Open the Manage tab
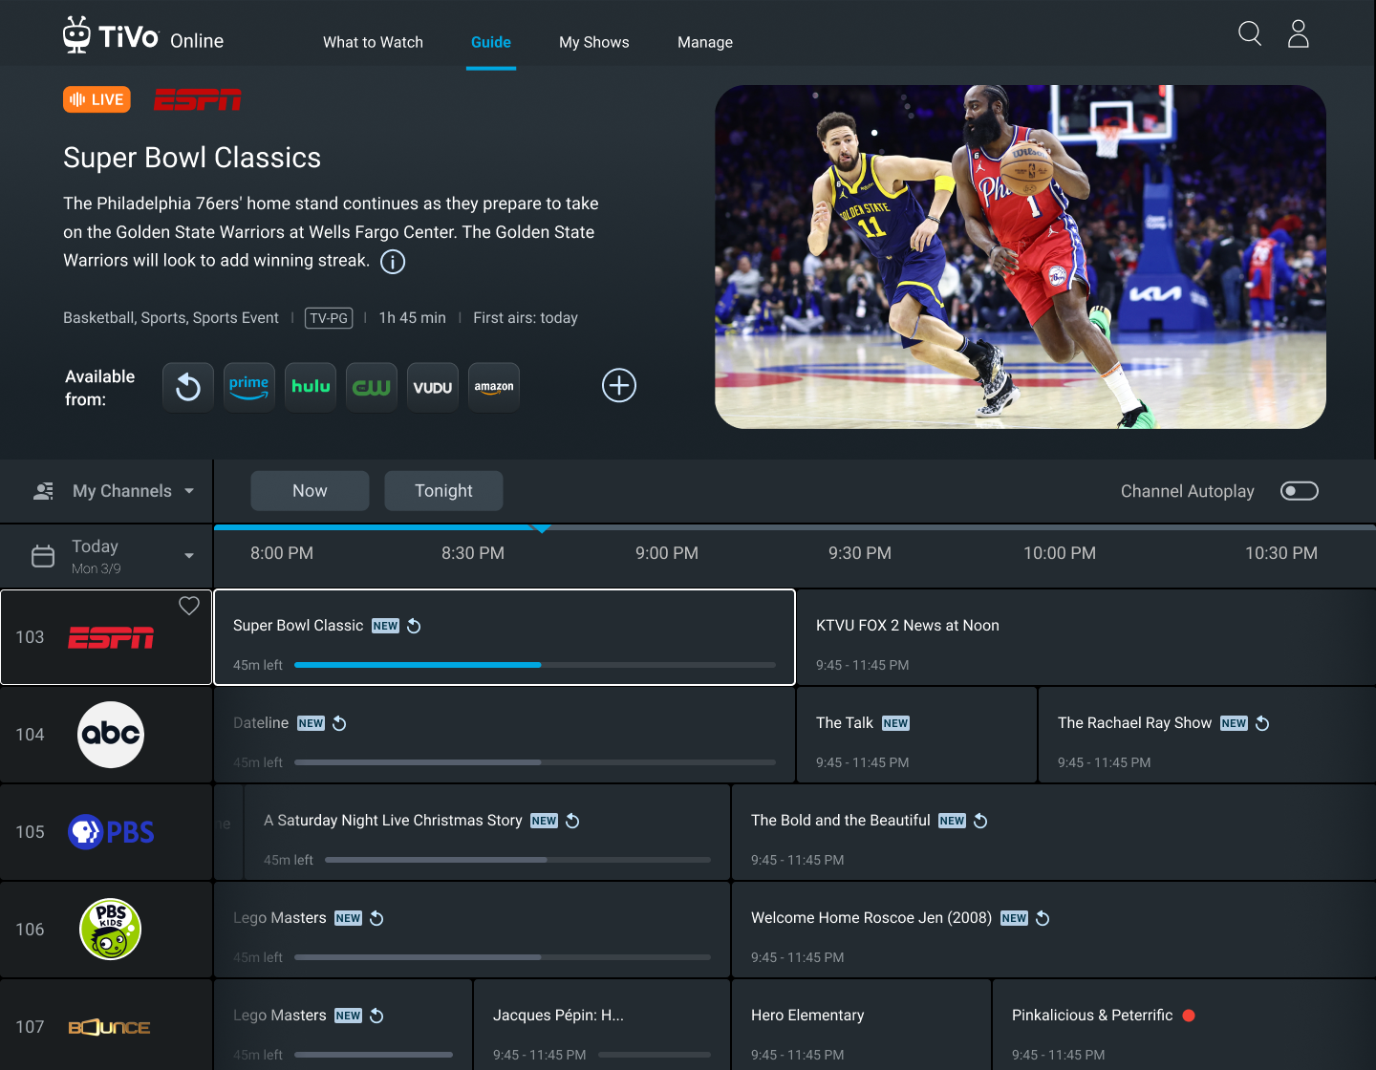The image size is (1376, 1070). pyautogui.click(x=705, y=42)
